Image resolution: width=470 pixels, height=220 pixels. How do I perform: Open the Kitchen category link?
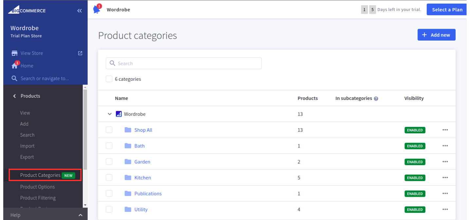(143, 178)
